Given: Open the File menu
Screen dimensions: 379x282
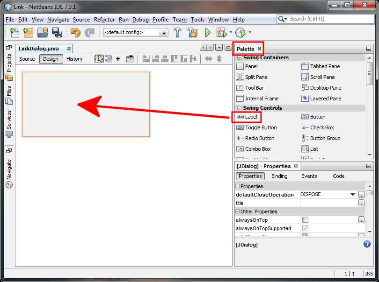Looking at the screenshot, I should [10, 20].
